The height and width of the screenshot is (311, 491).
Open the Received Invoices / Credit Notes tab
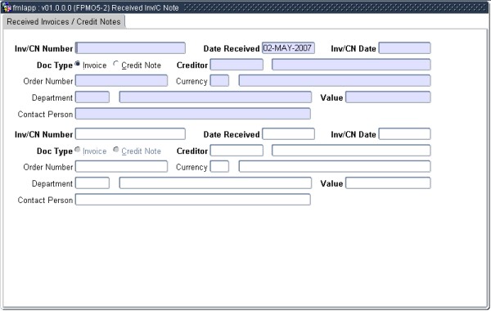(64, 22)
